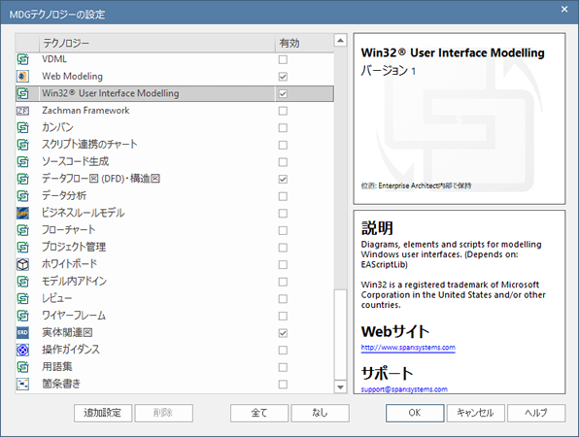Close the MDGテクノロジーの設定 dialog

point(564,10)
